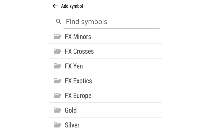Click the FX Yen folder icon
This screenshot has width=211, height=132.
point(57,66)
